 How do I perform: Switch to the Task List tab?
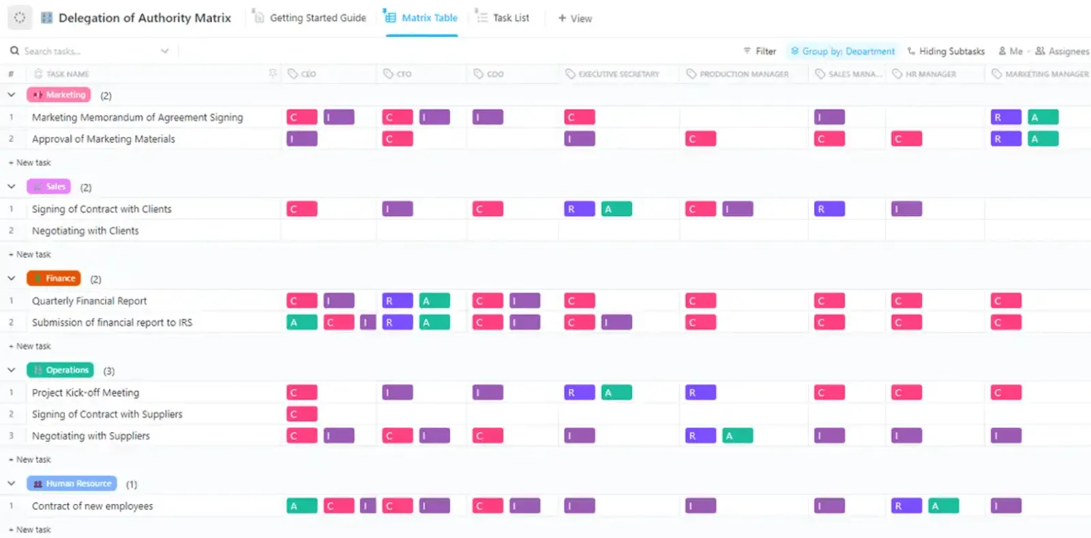[503, 18]
